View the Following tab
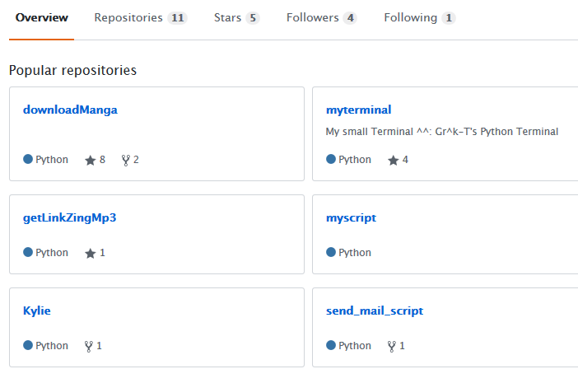The width and height of the screenshot is (578, 383). point(419,17)
